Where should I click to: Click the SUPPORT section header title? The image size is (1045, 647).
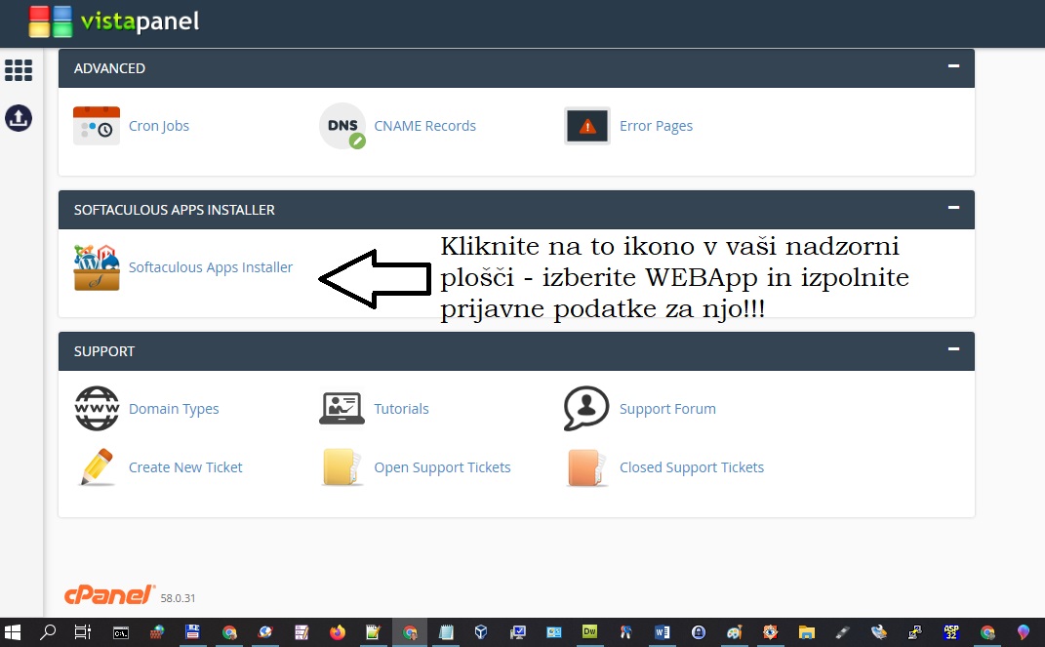pos(104,351)
